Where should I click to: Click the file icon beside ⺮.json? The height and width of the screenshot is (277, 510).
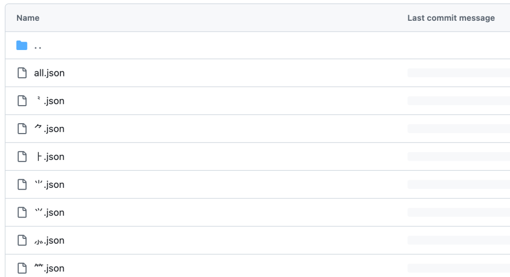click(x=22, y=268)
